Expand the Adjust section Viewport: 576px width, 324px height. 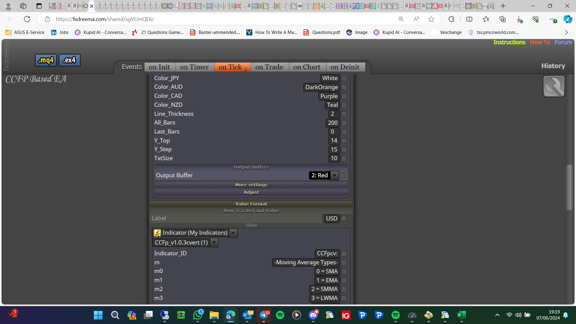coord(251,192)
